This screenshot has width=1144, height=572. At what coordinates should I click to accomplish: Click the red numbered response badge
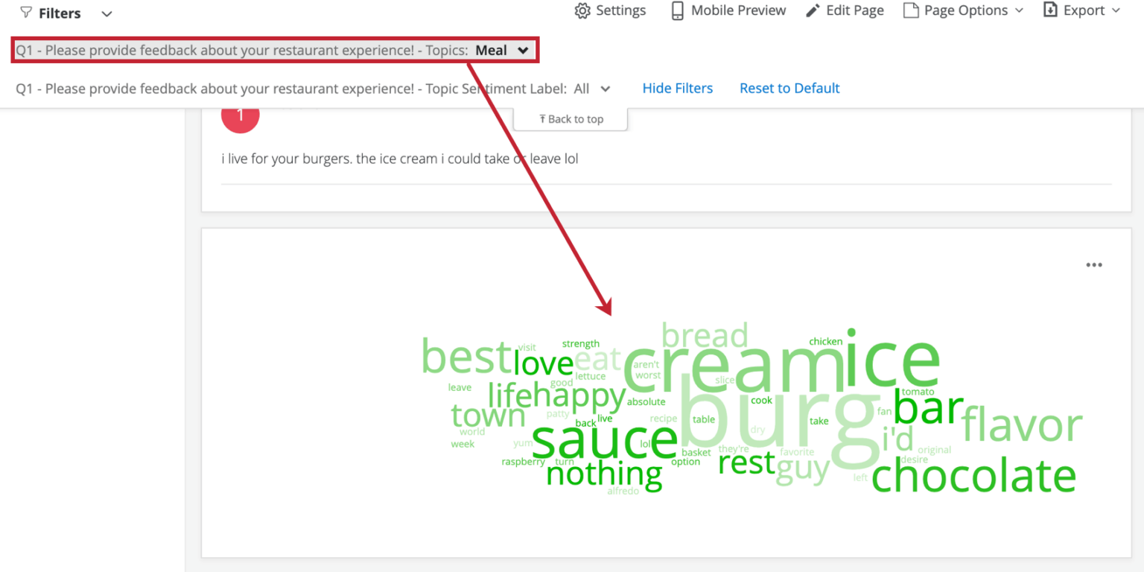240,117
